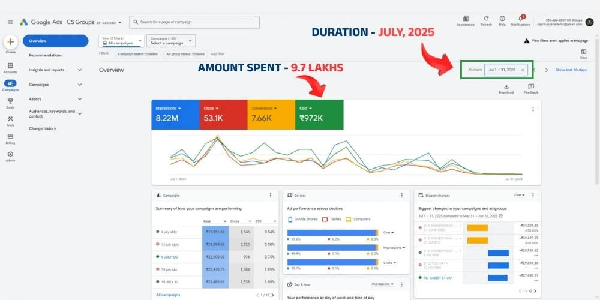The image size is (600, 300).
Task: Click the All campaigns link
Action: 168,295
